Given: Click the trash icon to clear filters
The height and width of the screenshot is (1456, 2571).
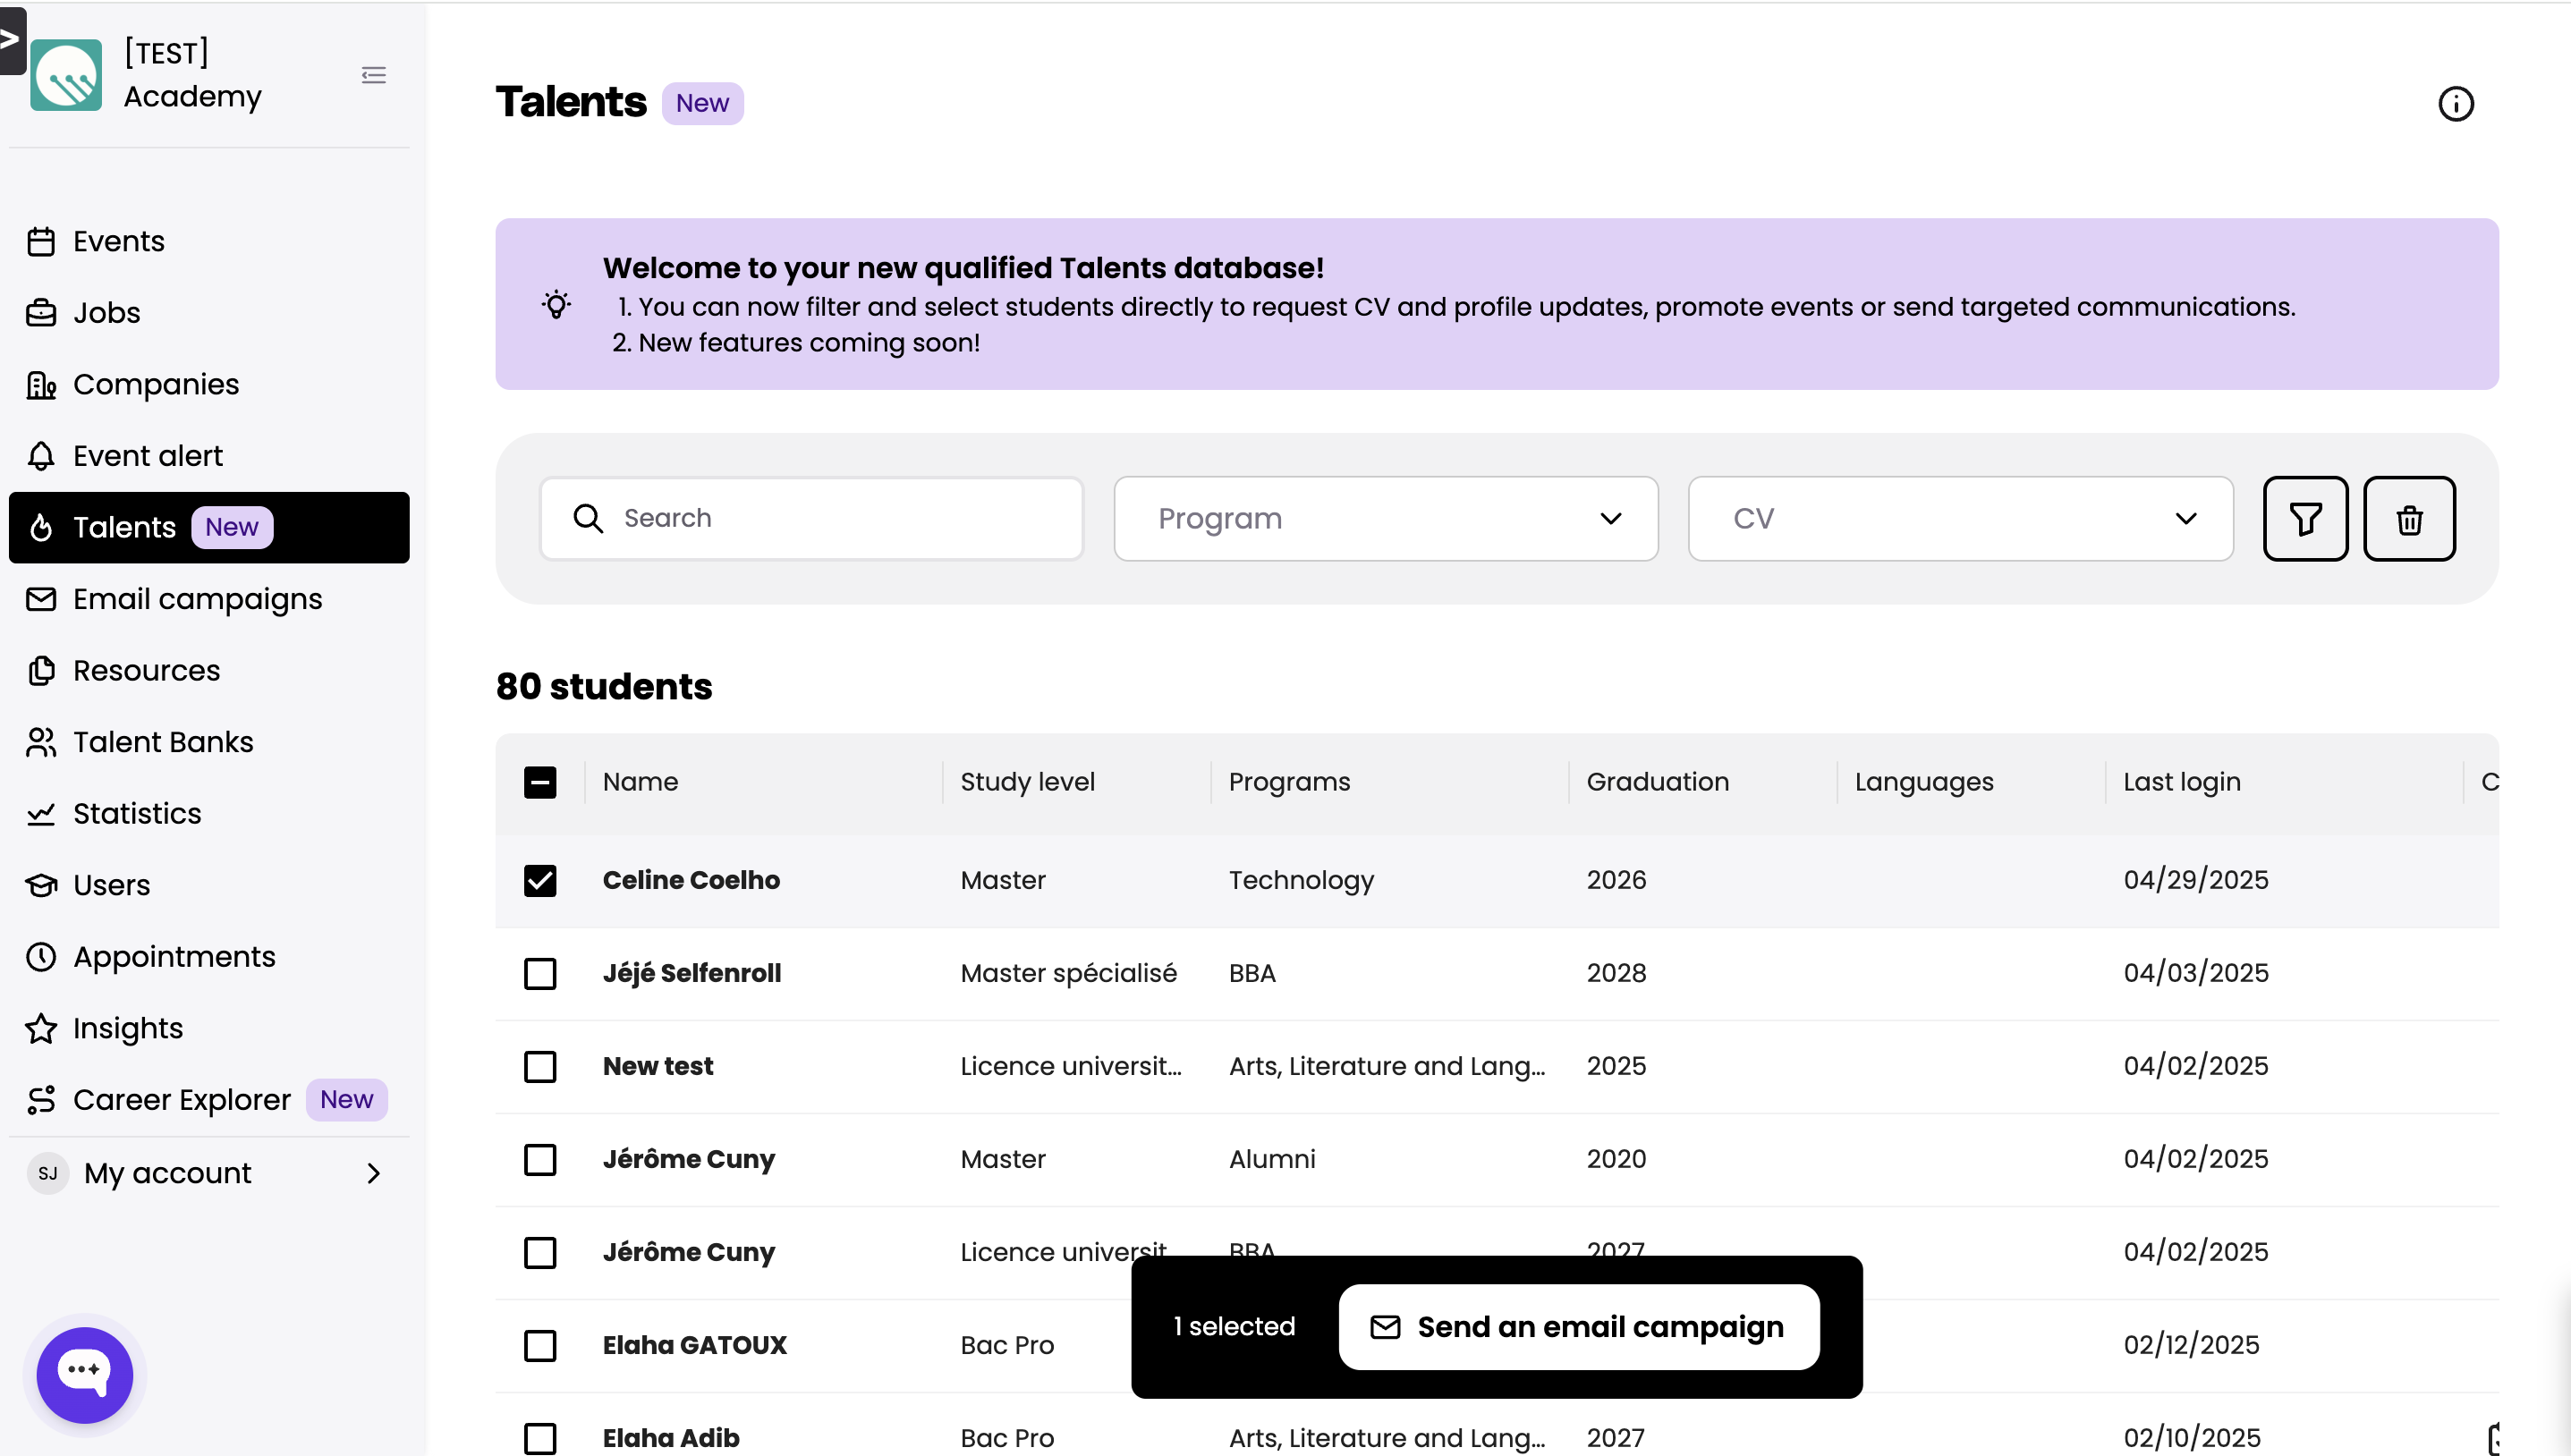Looking at the screenshot, I should pyautogui.click(x=2409, y=519).
